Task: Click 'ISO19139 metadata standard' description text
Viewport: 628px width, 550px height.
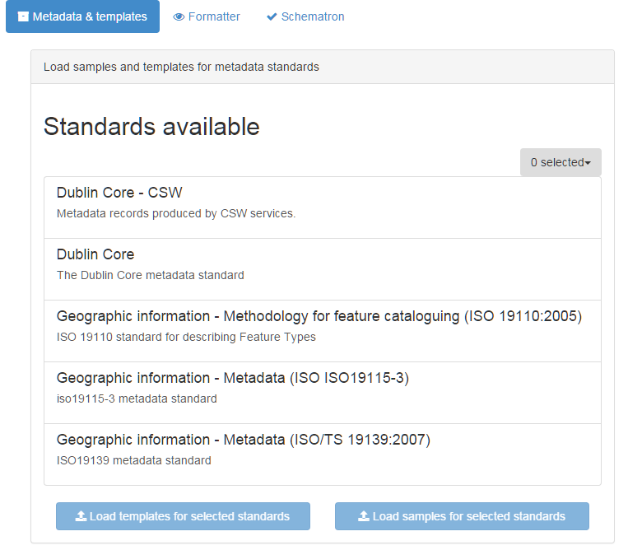Action: [x=134, y=460]
